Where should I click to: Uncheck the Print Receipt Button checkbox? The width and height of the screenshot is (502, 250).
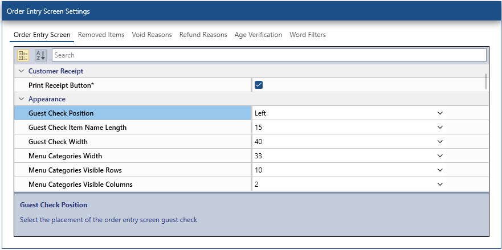click(259, 85)
